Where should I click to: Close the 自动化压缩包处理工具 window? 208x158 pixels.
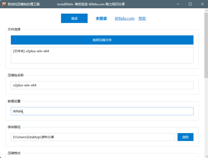(x=202, y=4)
